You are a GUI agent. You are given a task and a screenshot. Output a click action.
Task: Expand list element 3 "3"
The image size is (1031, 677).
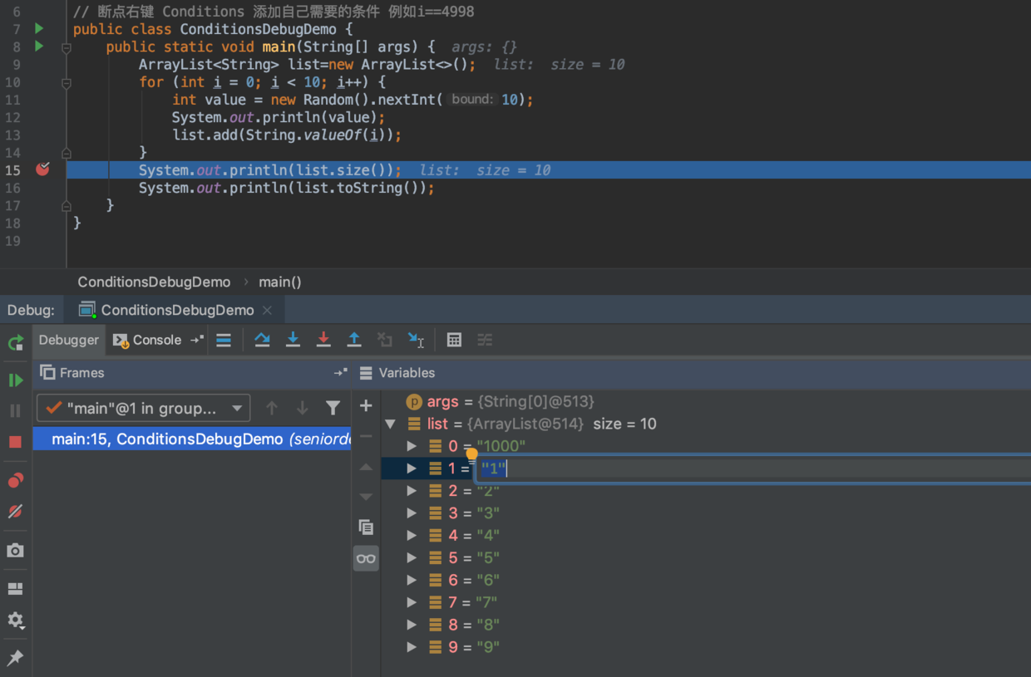pos(412,513)
